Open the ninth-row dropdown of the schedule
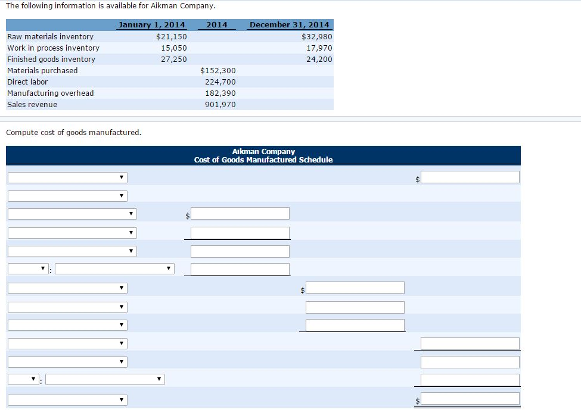The width and height of the screenshot is (581, 416). tap(67, 326)
